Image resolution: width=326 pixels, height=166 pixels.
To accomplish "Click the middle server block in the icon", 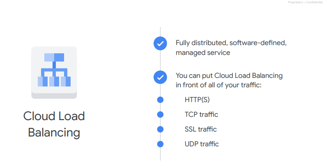I will [54, 81].
